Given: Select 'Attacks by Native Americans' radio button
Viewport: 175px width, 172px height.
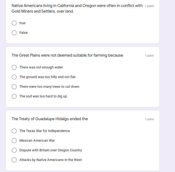Looking at the screenshot, I should coord(14,160).
